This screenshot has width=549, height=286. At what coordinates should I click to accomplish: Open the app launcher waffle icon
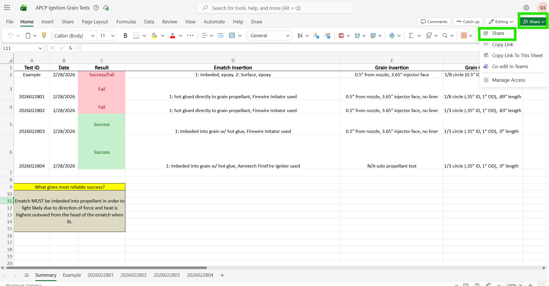pos(7,8)
